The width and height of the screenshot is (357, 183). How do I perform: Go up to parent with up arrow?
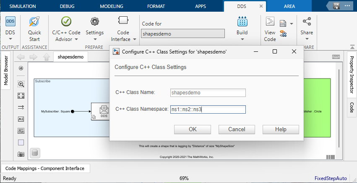pyautogui.click(x=47, y=57)
